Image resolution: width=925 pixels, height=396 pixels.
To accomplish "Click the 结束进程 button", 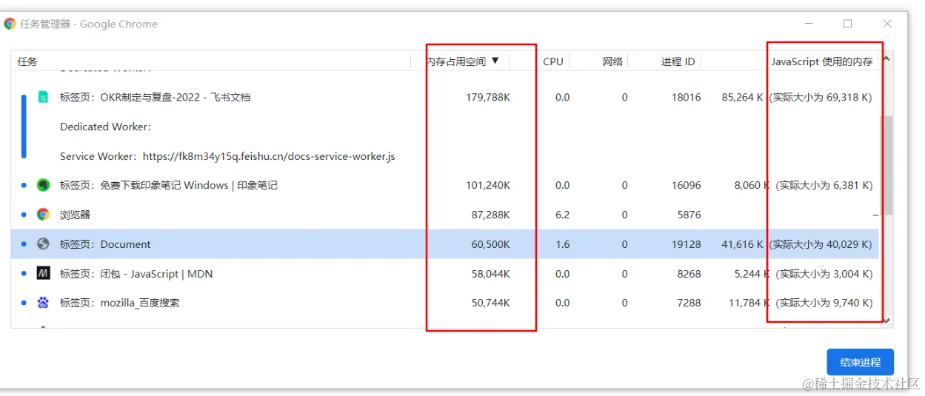I will 860,362.
